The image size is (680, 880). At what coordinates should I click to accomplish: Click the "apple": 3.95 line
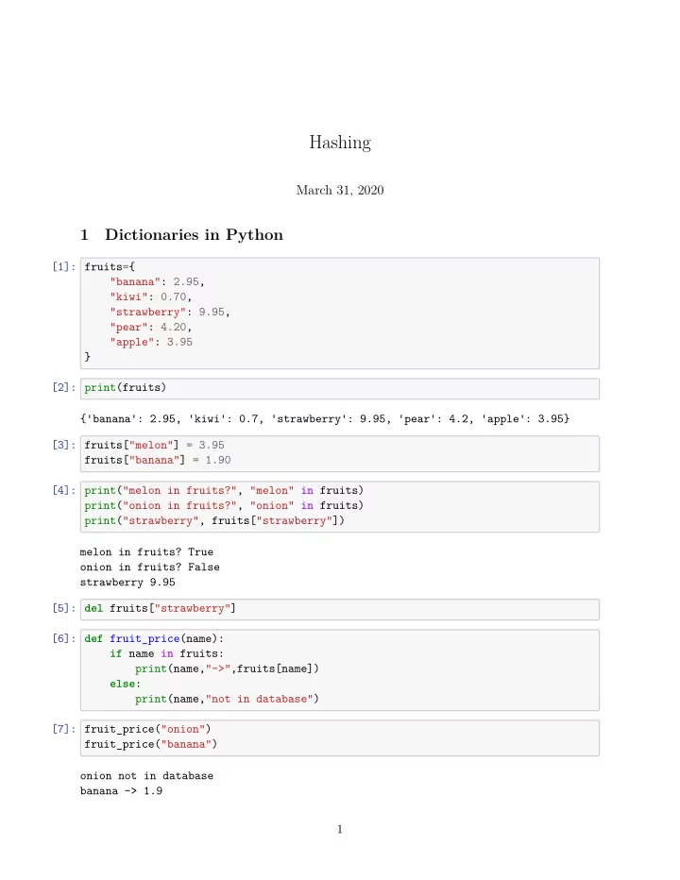click(x=151, y=342)
